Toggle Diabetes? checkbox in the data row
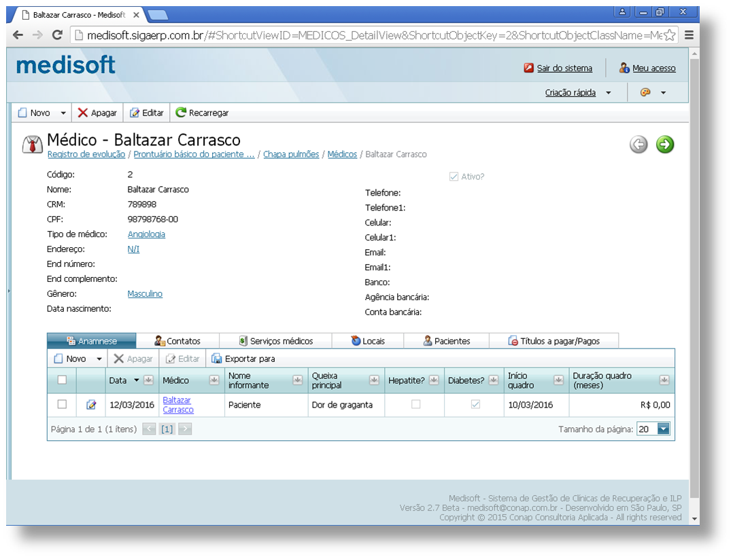 pos(475,404)
